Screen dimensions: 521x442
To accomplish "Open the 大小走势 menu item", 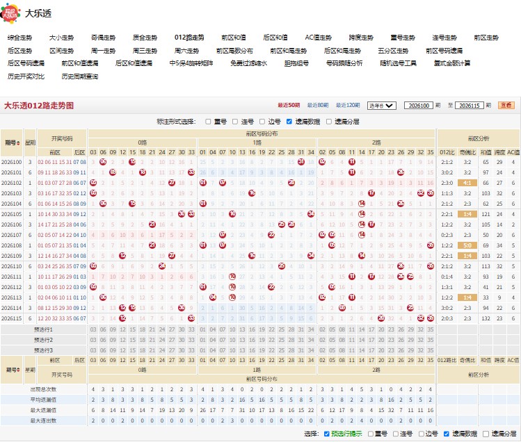I will (x=61, y=38).
